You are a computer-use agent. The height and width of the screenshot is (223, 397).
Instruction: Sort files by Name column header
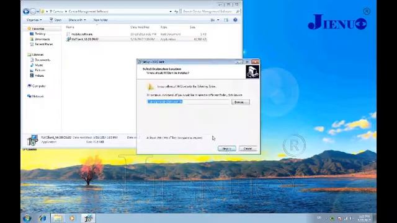pyautogui.click(x=70, y=27)
